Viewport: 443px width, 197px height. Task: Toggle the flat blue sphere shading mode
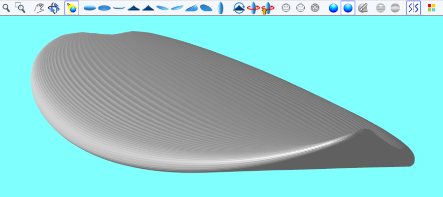click(x=348, y=8)
